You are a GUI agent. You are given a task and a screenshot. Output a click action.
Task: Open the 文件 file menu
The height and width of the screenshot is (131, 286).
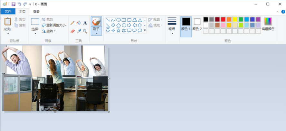(8, 12)
